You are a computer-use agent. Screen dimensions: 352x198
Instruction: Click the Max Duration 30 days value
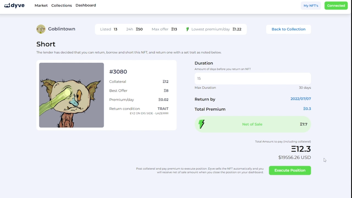pos(305,88)
